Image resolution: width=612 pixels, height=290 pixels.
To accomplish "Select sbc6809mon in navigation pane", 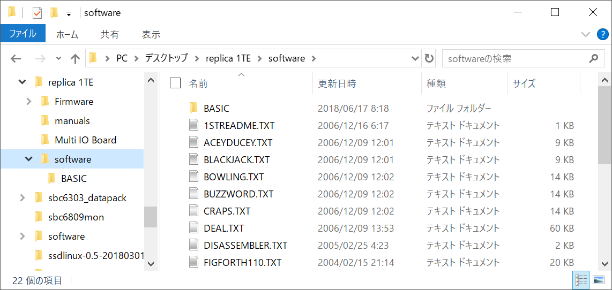I will pyautogui.click(x=76, y=217).
